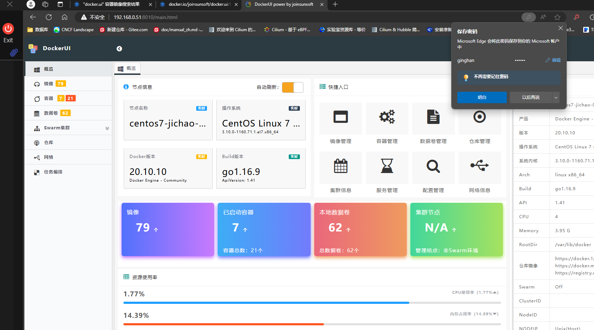The height and width of the screenshot is (330, 594).
Task: Click the red 本地数据卷 card
Action: [360, 230]
